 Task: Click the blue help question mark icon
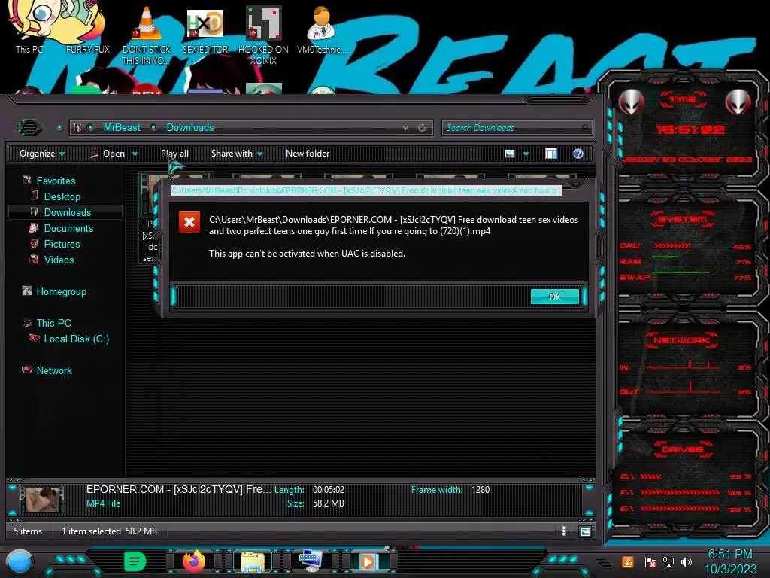click(578, 154)
